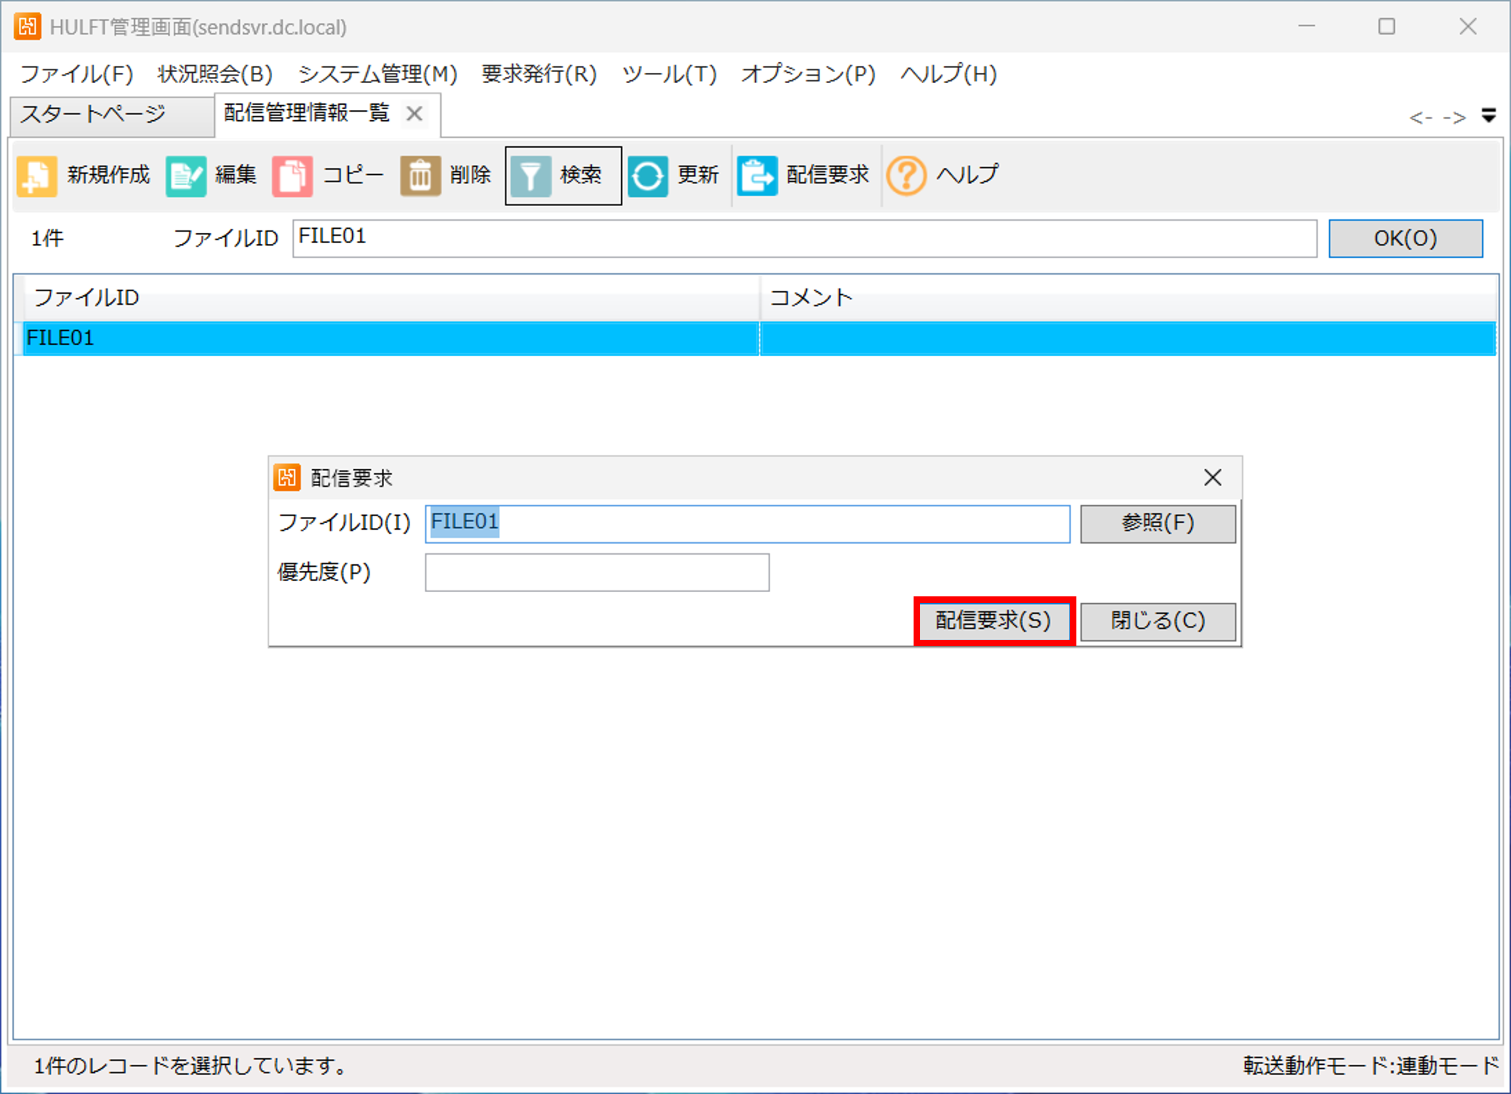Go to previous tab with <- arrow

click(1420, 118)
